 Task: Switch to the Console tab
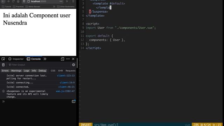pyautogui.click(x=34, y=59)
